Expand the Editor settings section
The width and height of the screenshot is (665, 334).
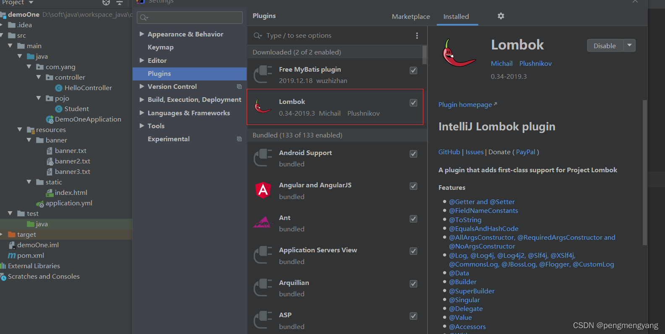click(142, 60)
